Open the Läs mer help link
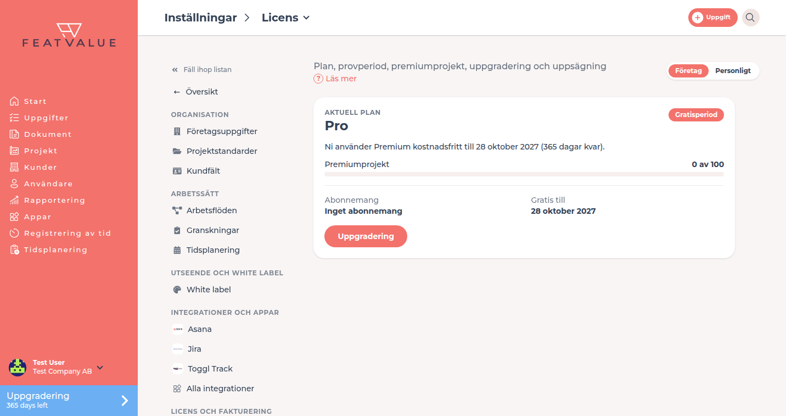 pyautogui.click(x=335, y=79)
